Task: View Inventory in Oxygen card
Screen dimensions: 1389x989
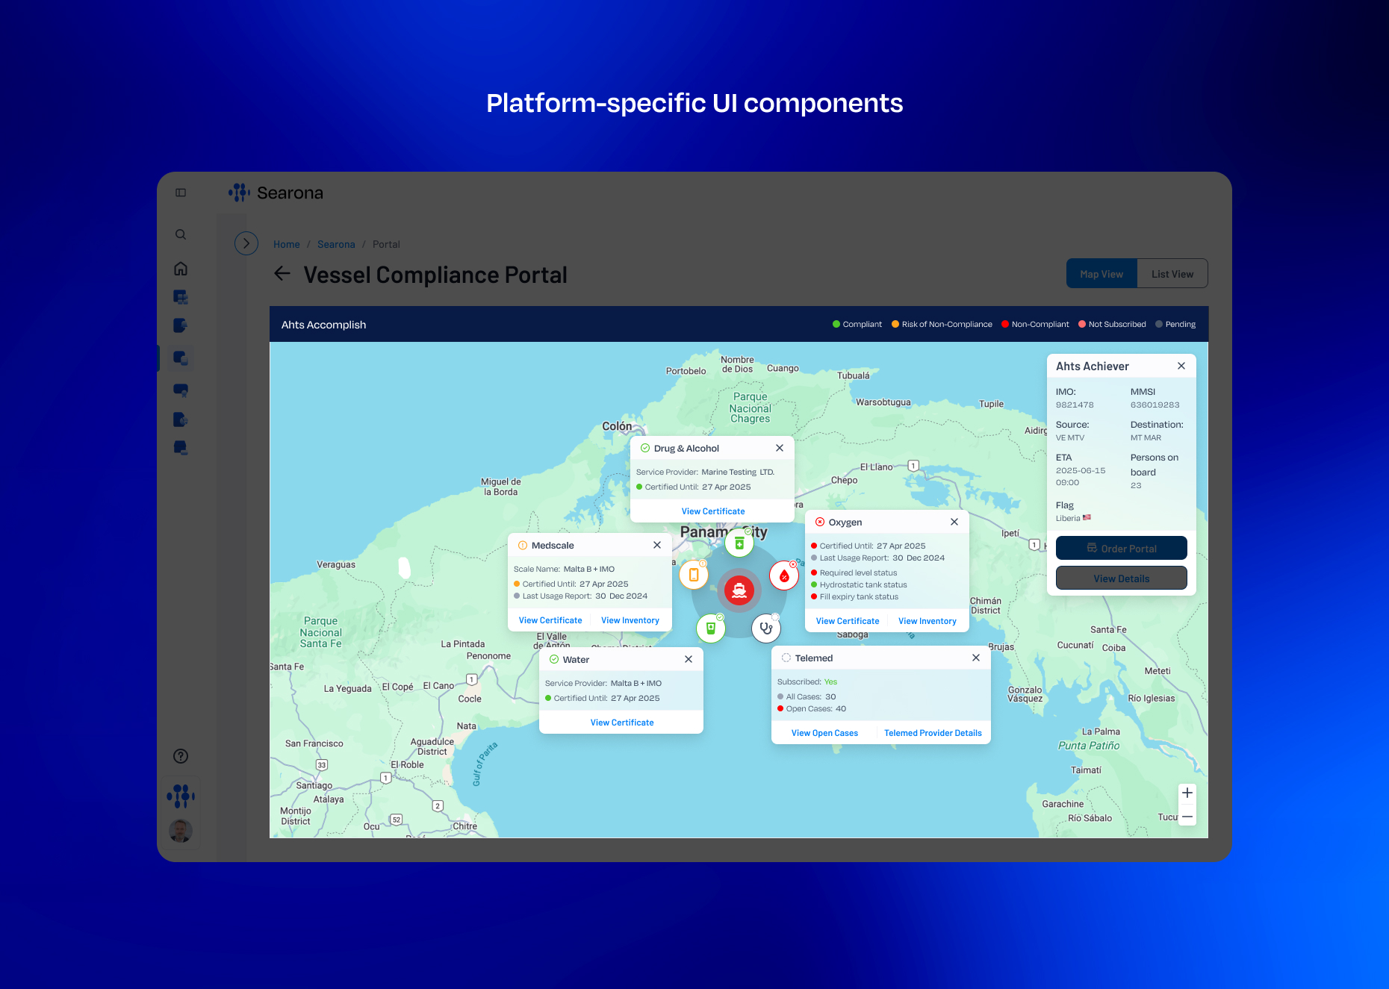Action: 927,621
